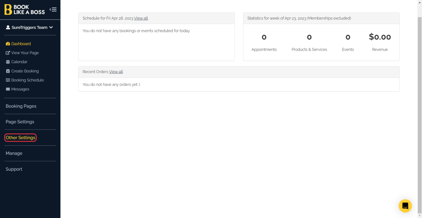Screen dimensions: 422x218
Task: Click the View Your Page external-link icon
Action: [8, 53]
